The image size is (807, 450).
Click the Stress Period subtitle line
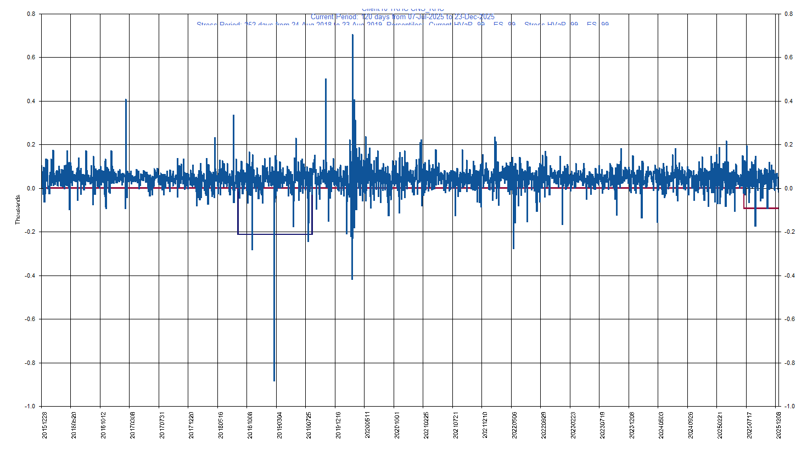[x=402, y=24]
